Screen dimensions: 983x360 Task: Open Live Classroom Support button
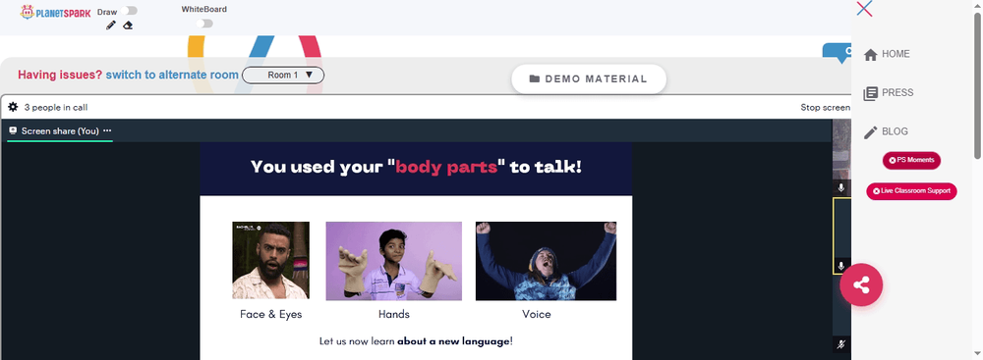click(911, 191)
